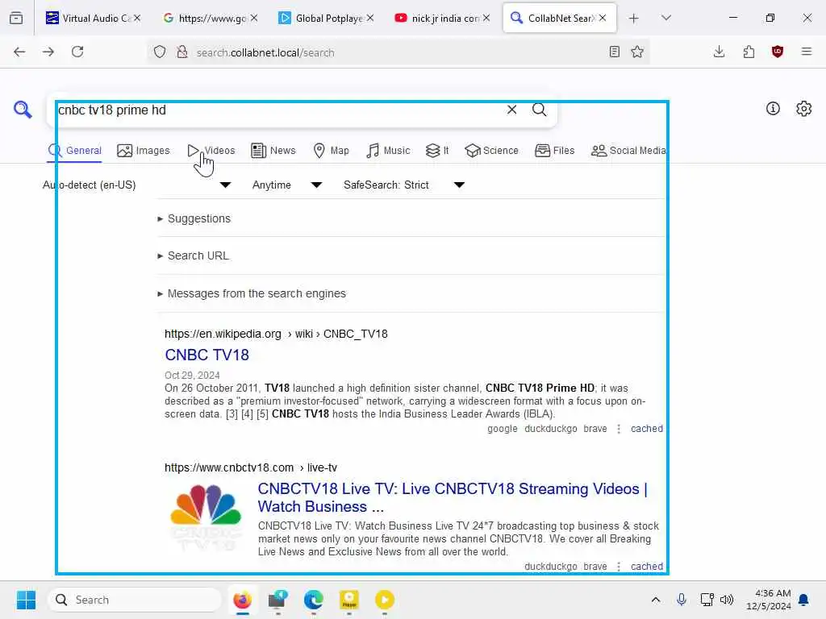Go forward to next page
Viewport: 826px width, 619px height.
[48, 52]
